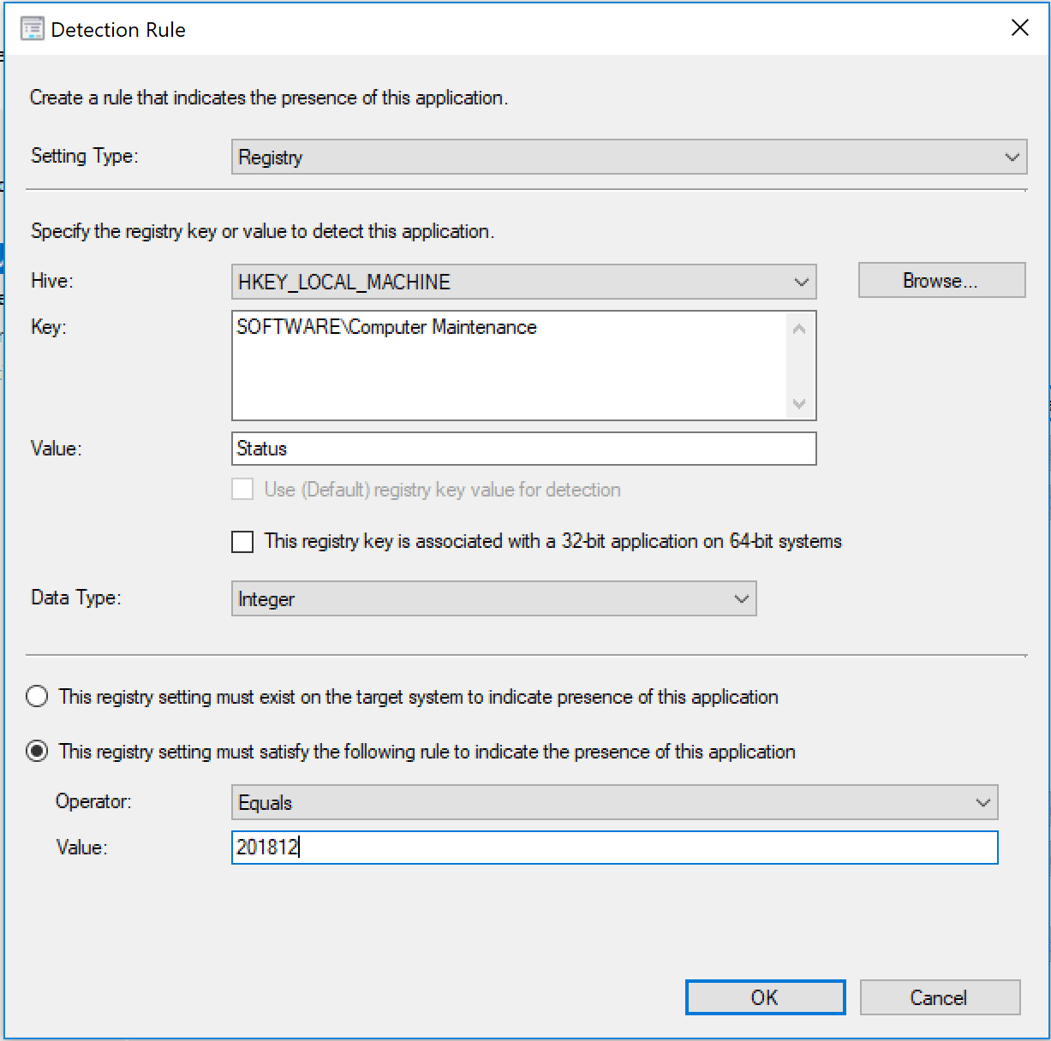Viewport: 1051px width, 1041px height.
Task: Dismiss the dialog via Cancel
Action: tap(940, 996)
